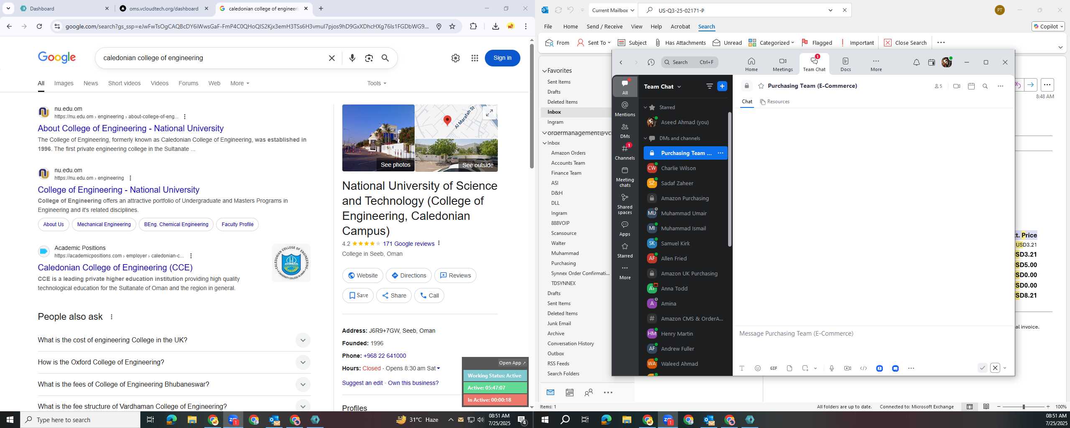Open Zoom Home tab icon
The image size is (1070, 428).
pyautogui.click(x=751, y=64)
